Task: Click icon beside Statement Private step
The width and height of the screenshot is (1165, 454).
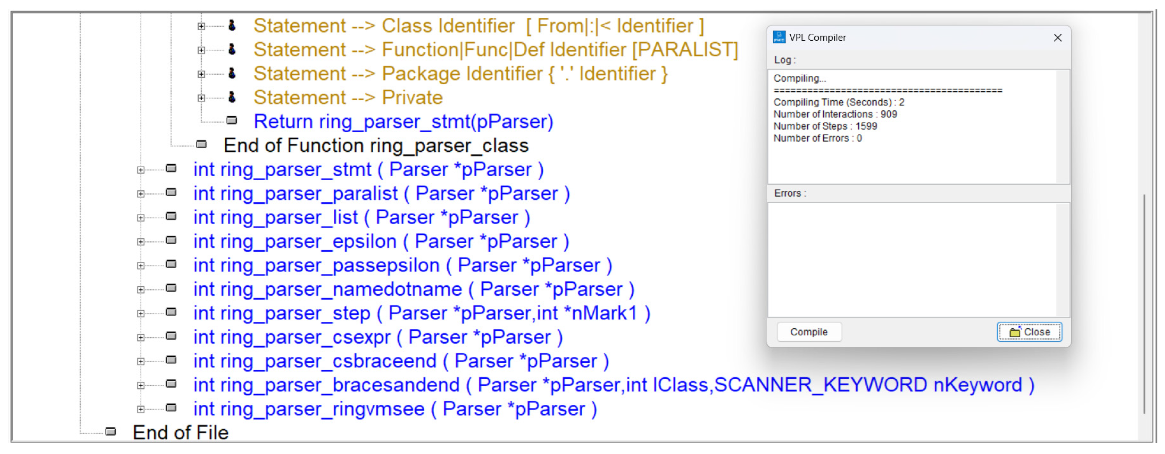Action: coord(232,98)
